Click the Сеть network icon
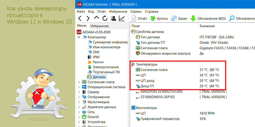 pyautogui.click(x=84, y=112)
